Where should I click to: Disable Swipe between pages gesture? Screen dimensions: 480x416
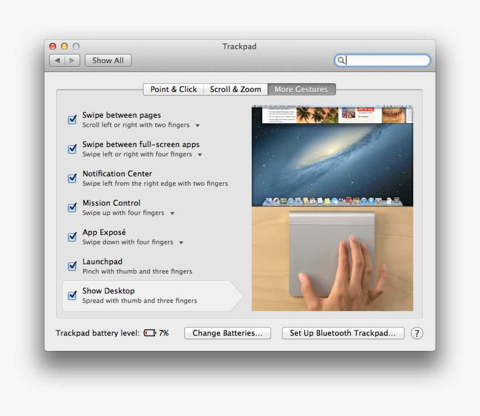[71, 120]
